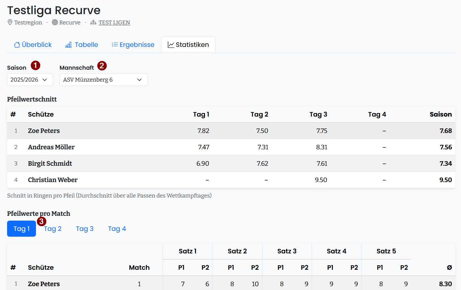This screenshot has width=461, height=290.
Task: Click Zoe Peters season average 7.68
Action: [x=446, y=131]
